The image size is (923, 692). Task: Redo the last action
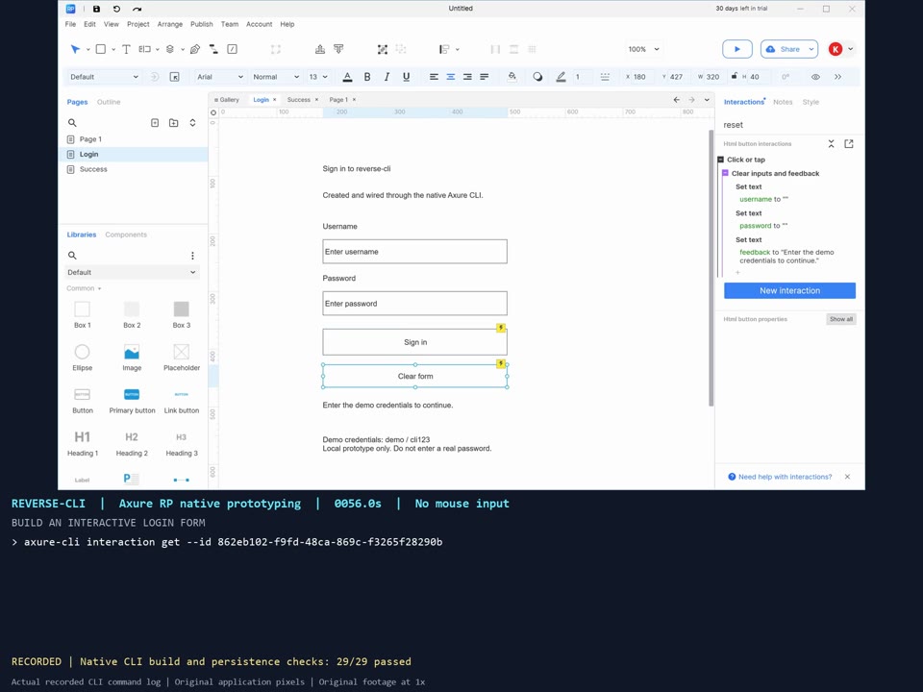click(137, 9)
